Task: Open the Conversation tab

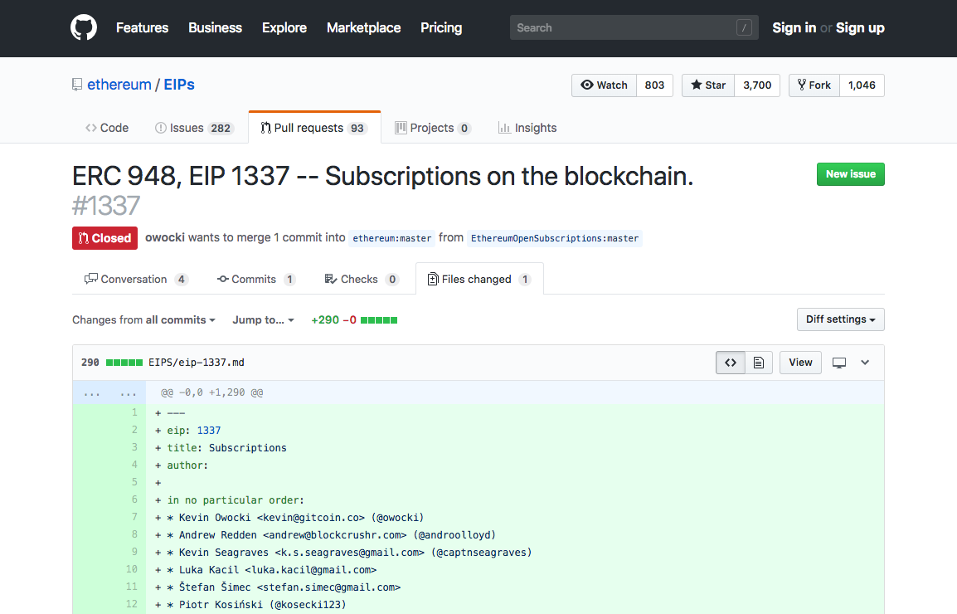Action: point(136,279)
